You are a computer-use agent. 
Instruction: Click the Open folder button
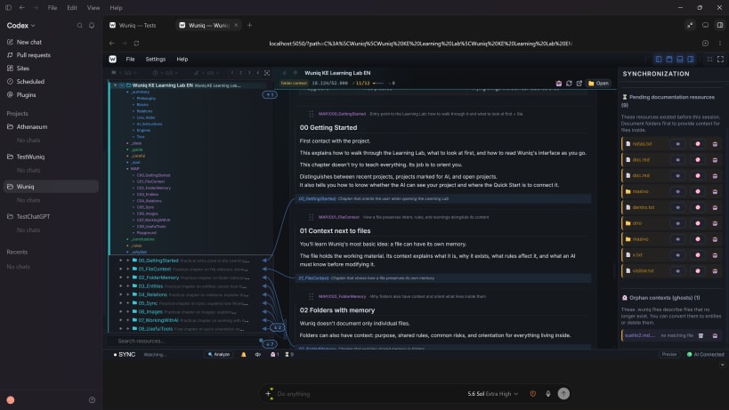pyautogui.click(x=598, y=84)
